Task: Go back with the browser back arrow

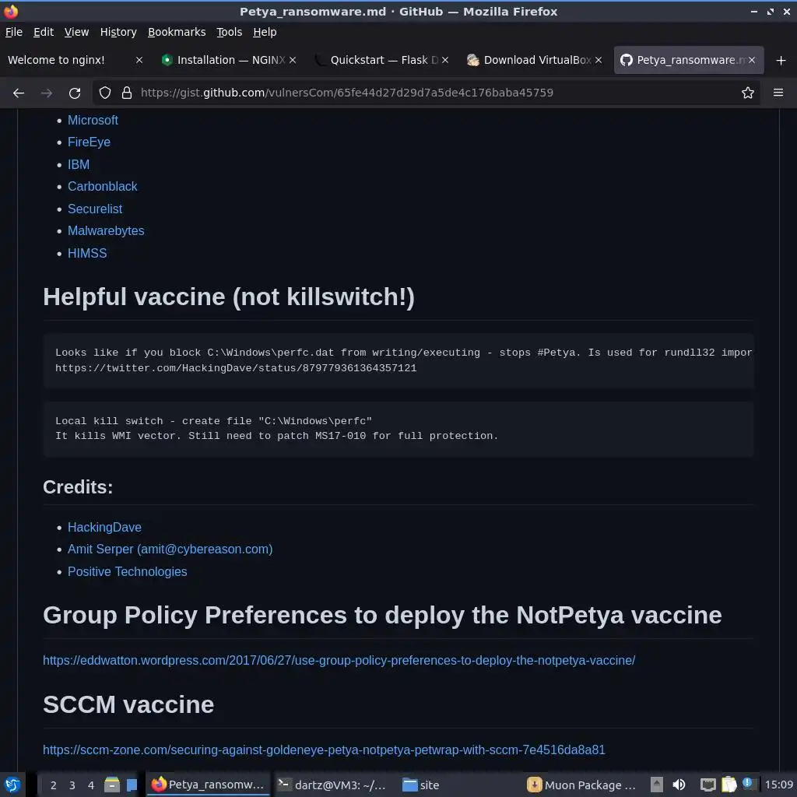Action: 19,93
